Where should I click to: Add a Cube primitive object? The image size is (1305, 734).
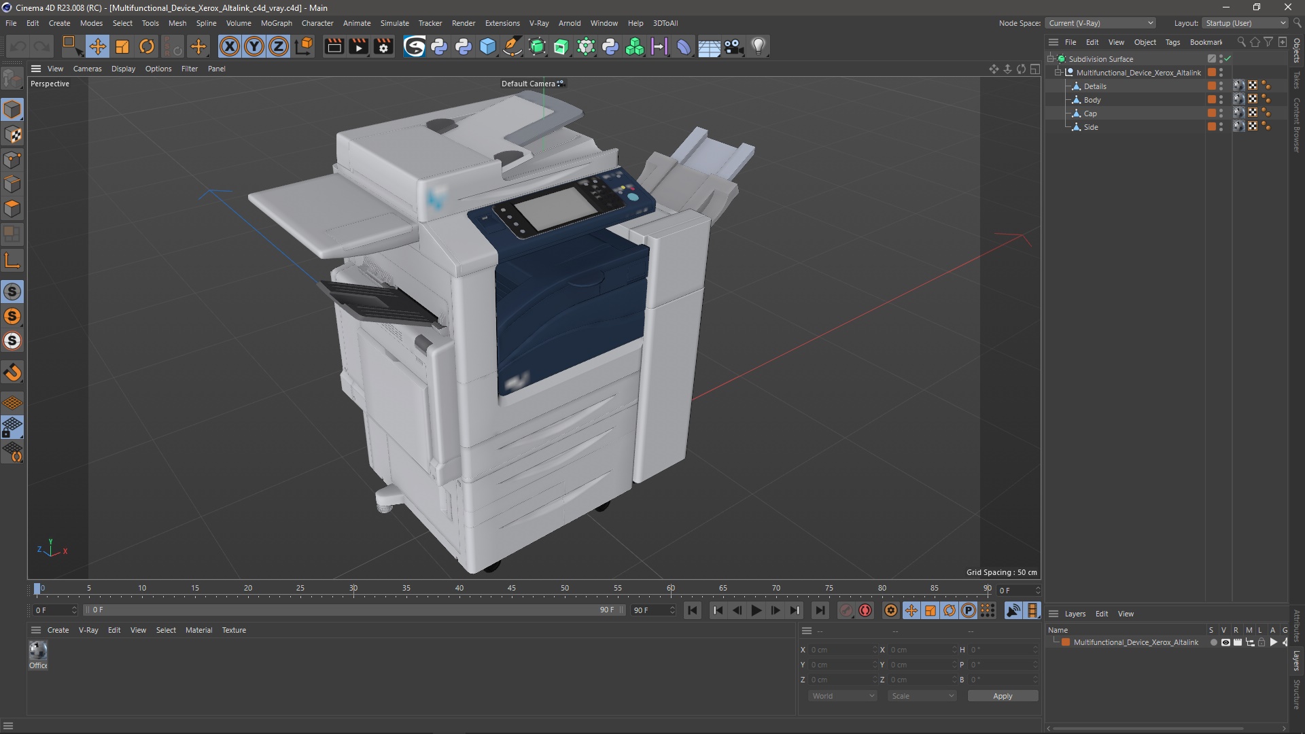pos(487,46)
